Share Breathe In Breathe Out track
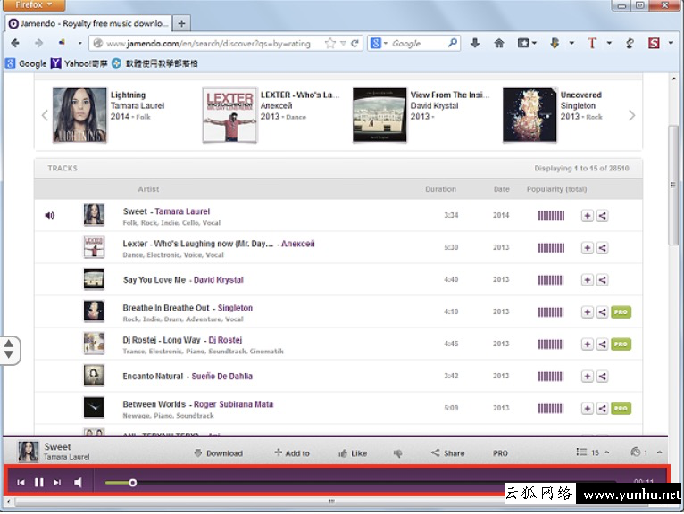 pos(603,312)
